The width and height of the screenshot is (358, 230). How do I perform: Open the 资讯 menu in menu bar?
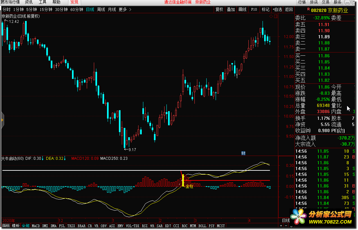coord(29,2)
